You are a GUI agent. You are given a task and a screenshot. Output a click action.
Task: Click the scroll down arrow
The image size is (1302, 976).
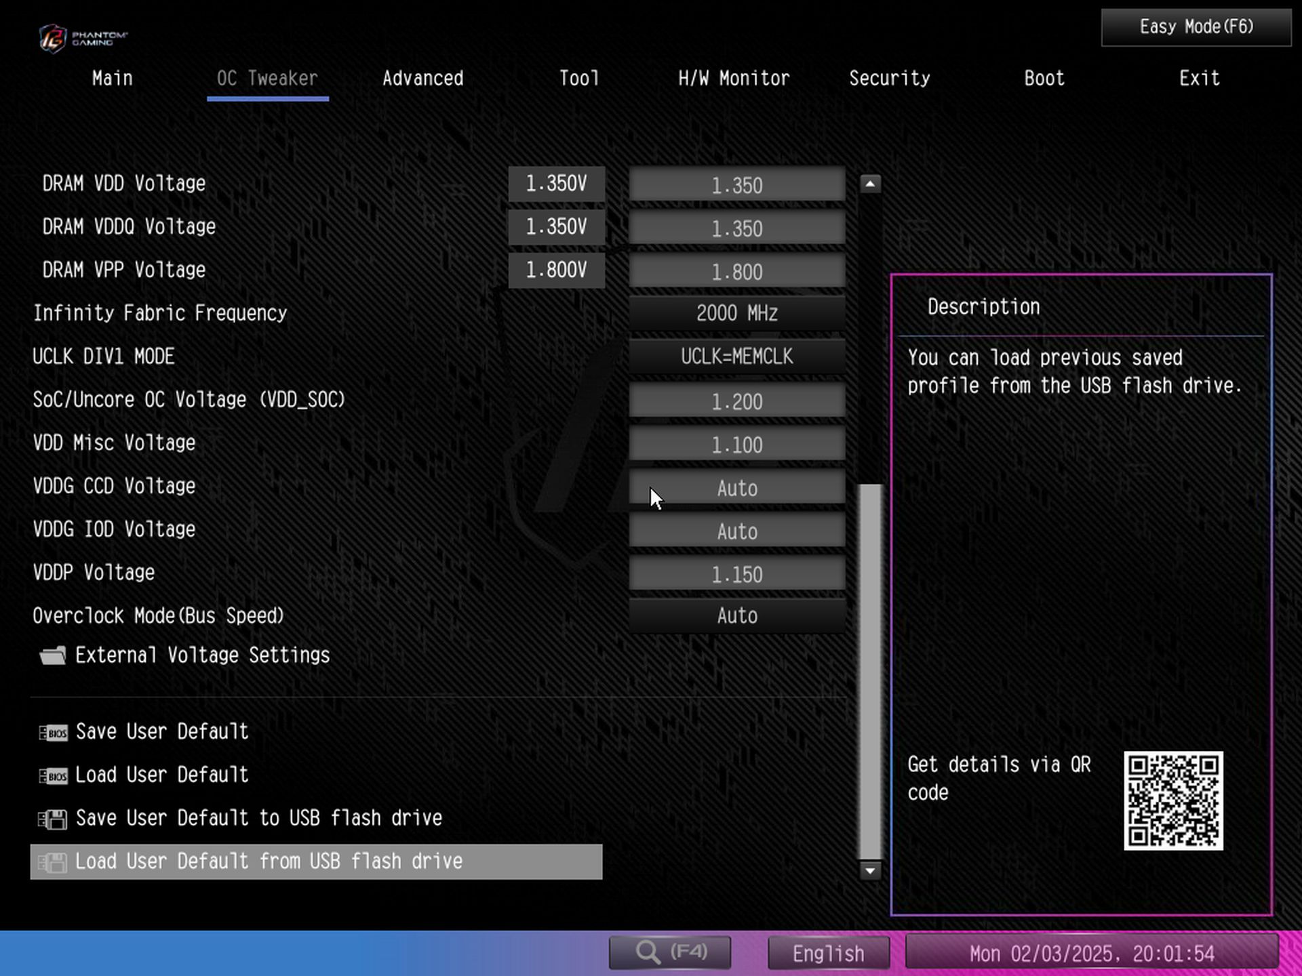[870, 870]
